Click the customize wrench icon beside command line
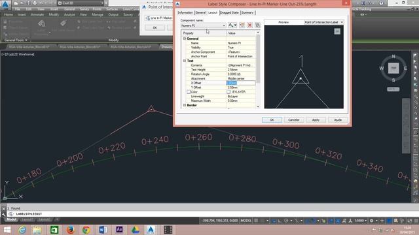 tap(3, 214)
